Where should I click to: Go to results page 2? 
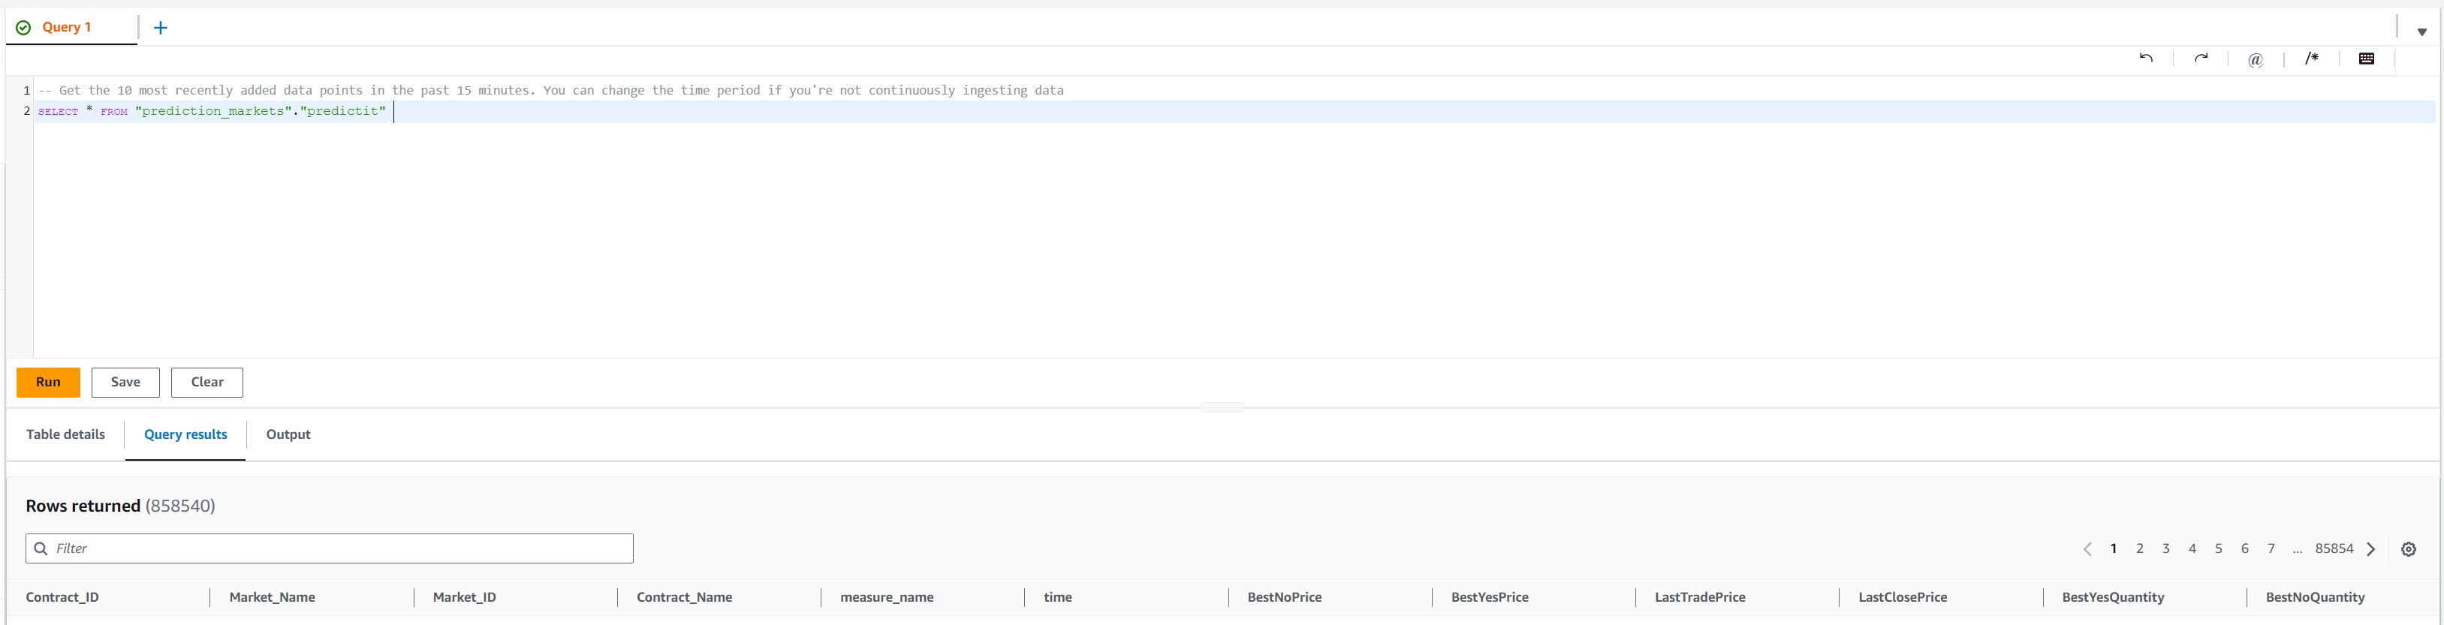coord(2139,548)
